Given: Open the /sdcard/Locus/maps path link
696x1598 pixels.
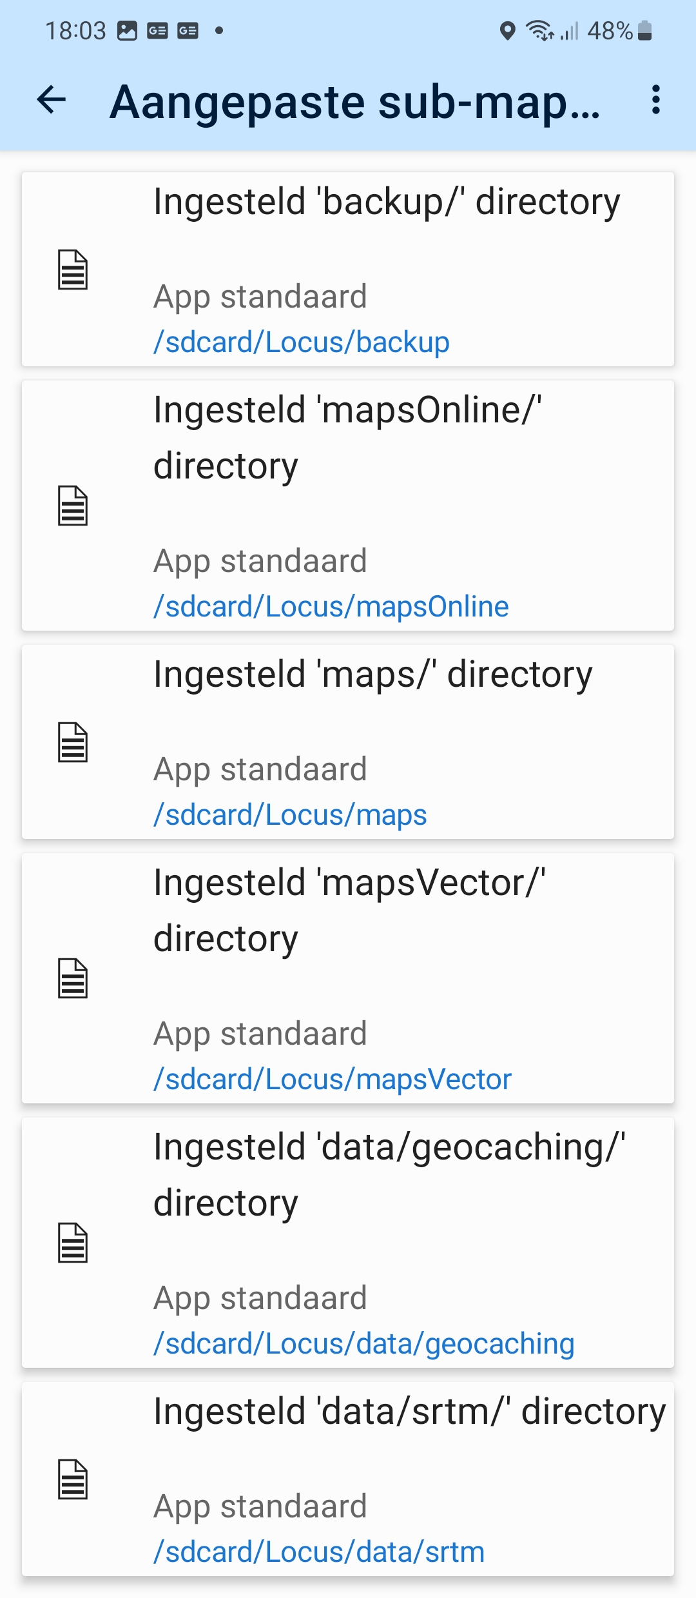Looking at the screenshot, I should pyautogui.click(x=290, y=814).
